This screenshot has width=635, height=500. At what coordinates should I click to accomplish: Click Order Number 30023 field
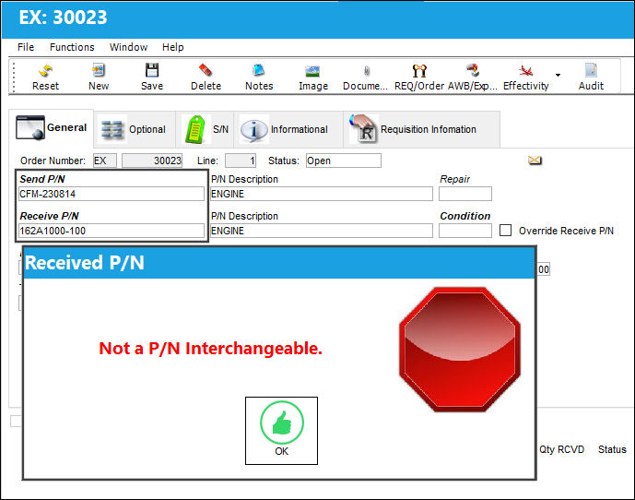click(152, 161)
